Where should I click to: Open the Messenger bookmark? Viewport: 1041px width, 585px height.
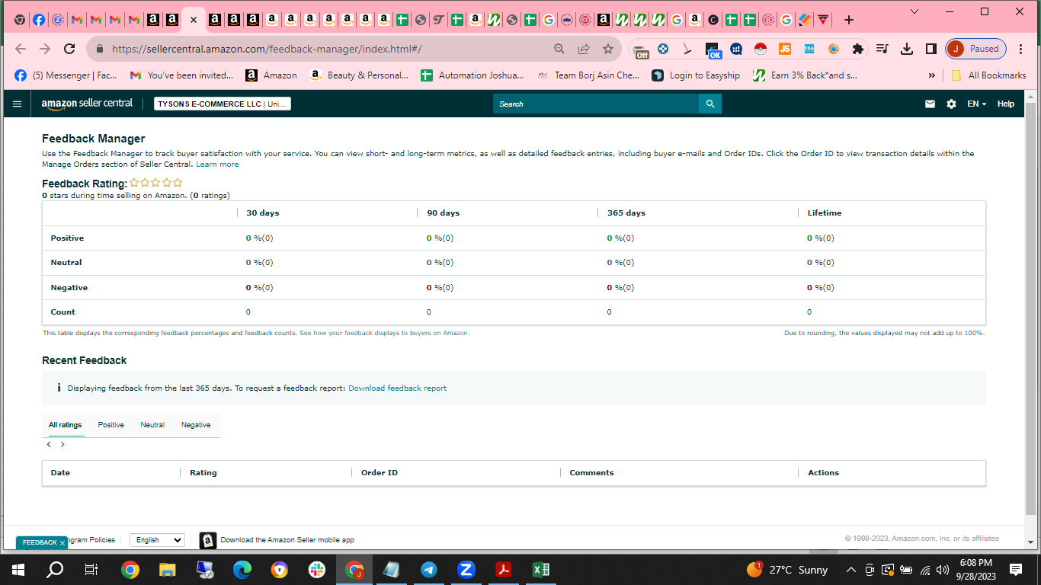coord(66,75)
